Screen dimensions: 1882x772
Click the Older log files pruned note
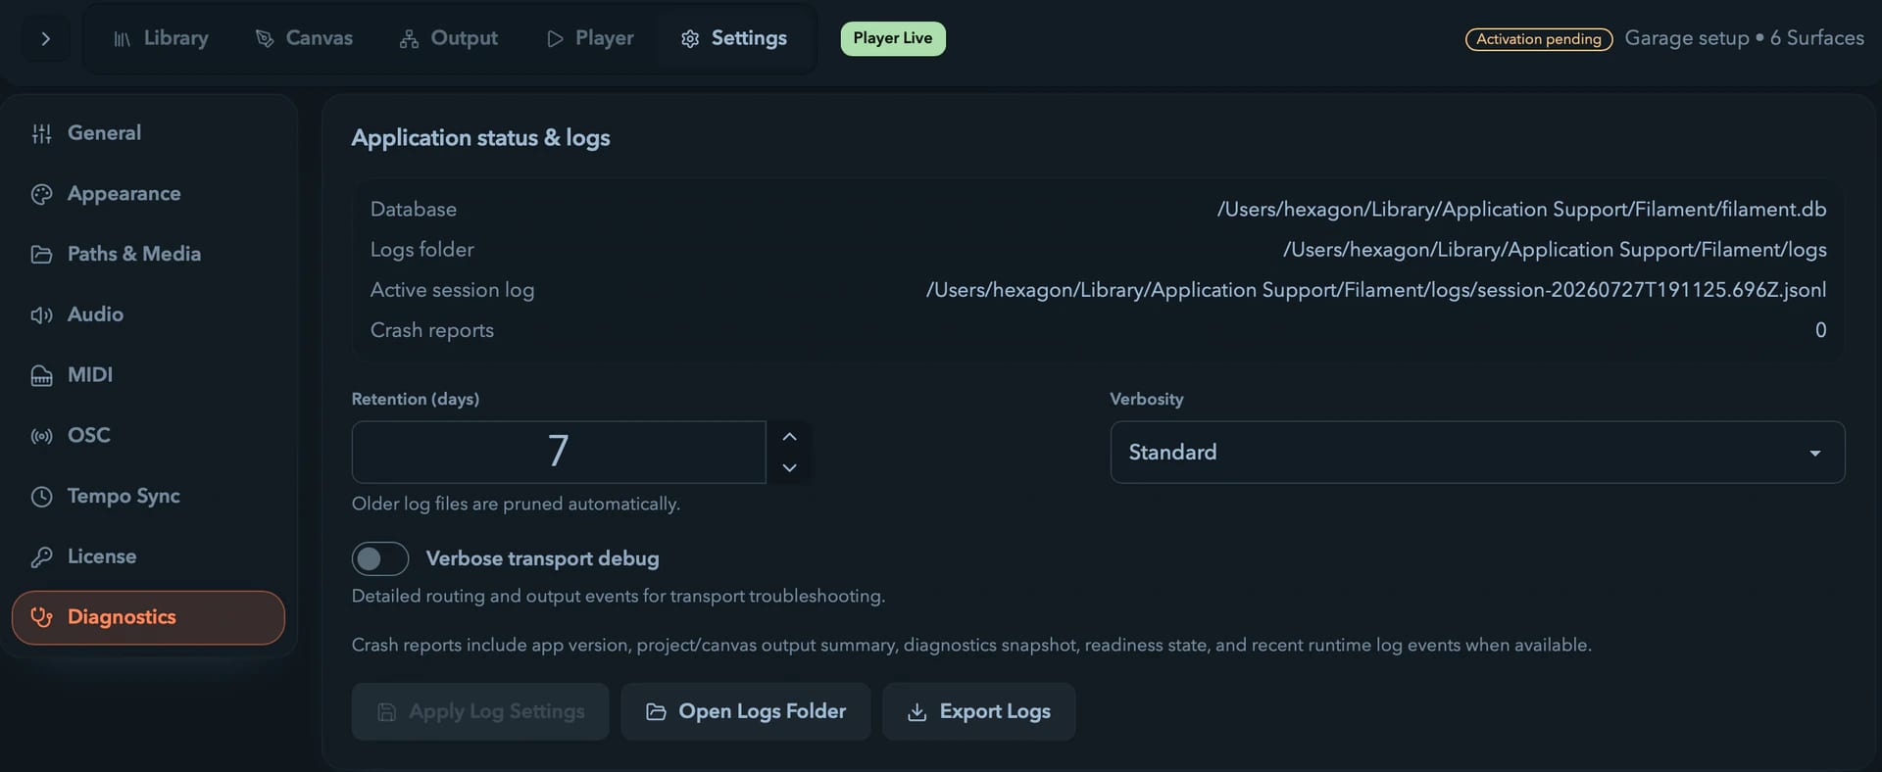[x=516, y=504]
